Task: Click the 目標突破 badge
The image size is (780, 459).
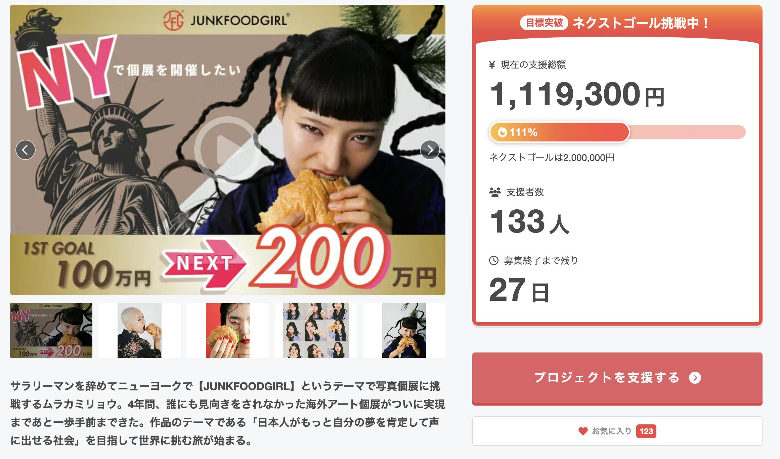Action: coord(544,23)
